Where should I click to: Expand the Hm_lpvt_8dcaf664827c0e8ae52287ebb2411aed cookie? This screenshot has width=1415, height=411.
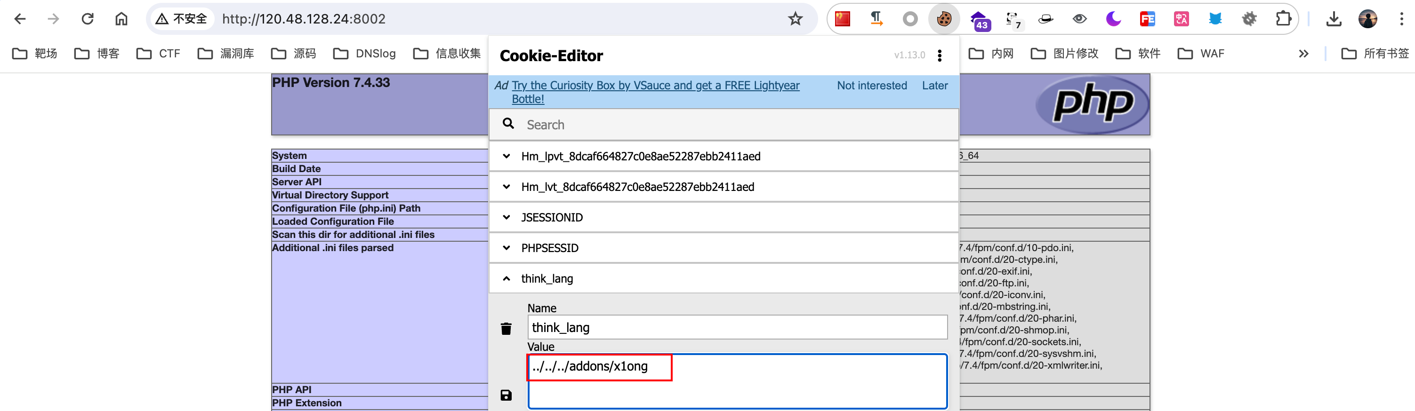click(507, 157)
